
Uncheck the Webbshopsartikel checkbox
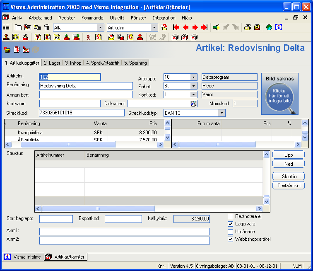pyautogui.click(x=230, y=239)
